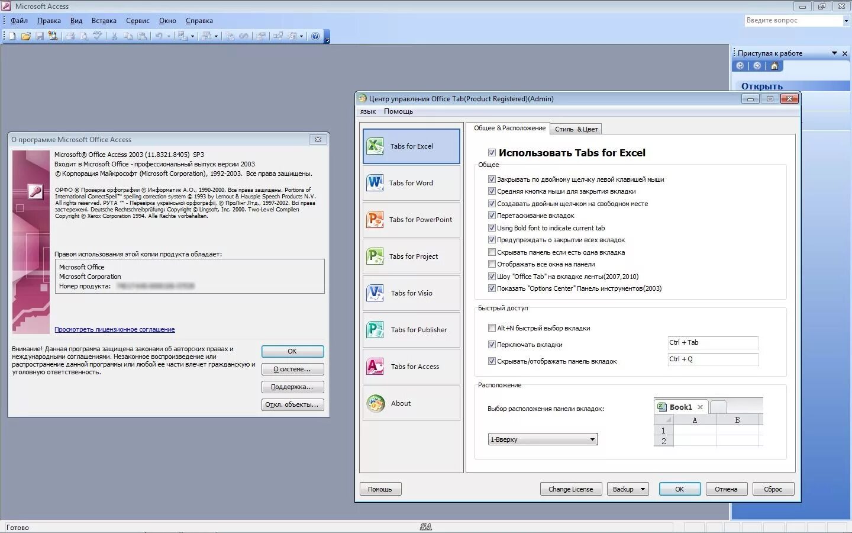Click the Change License button
This screenshot has height=533, width=852.
[571, 489]
